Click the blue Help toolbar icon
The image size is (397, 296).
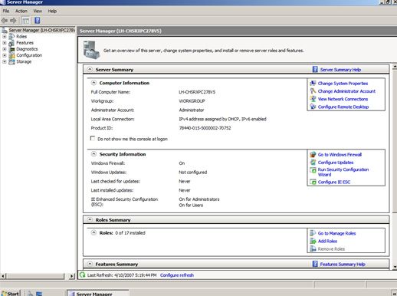coord(38,21)
